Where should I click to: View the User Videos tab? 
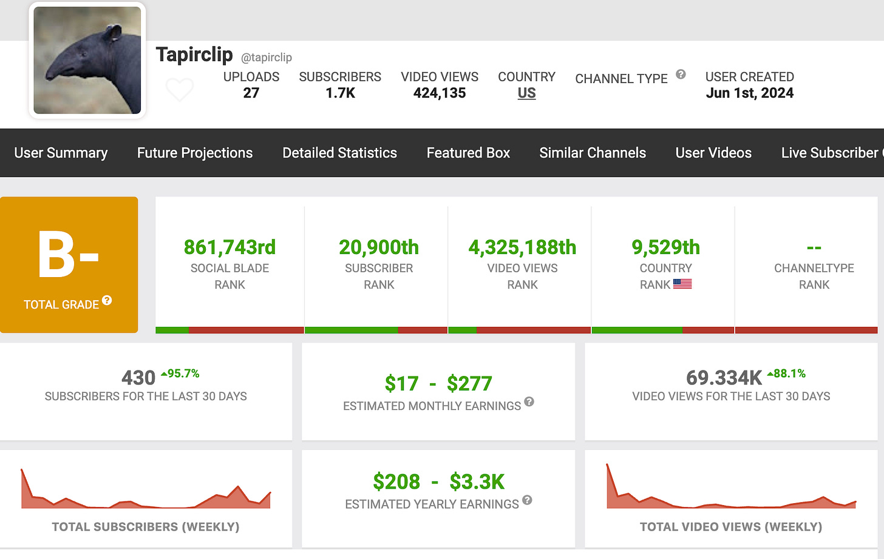[x=713, y=153]
